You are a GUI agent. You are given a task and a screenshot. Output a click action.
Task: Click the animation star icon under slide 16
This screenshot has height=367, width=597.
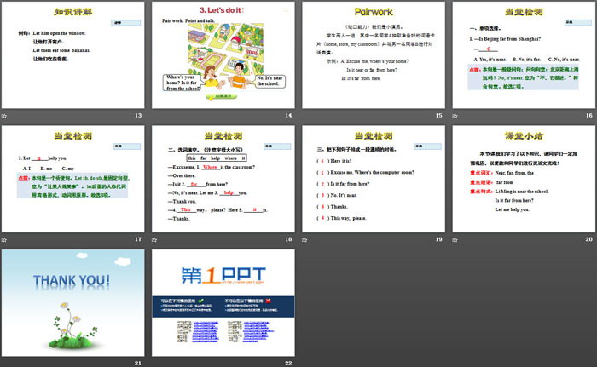point(455,116)
